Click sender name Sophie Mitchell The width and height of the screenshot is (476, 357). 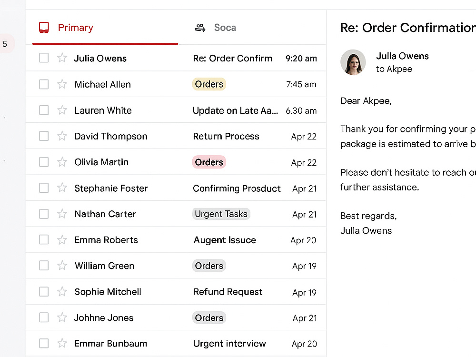[x=108, y=292]
